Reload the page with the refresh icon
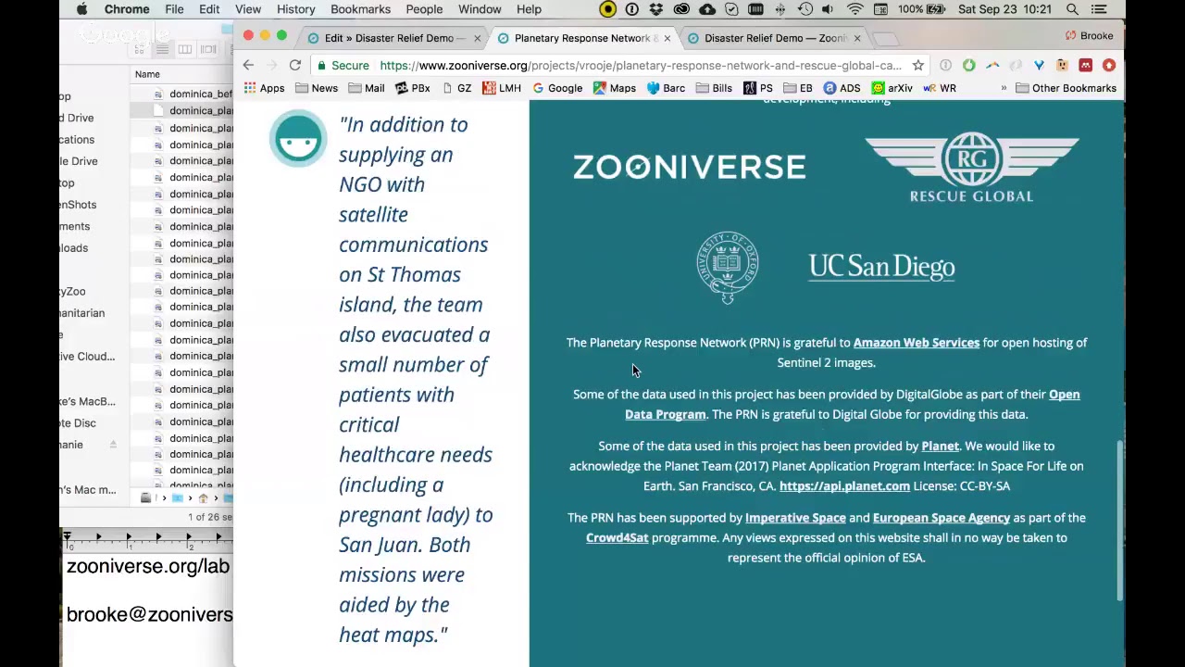Image resolution: width=1185 pixels, height=667 pixels. point(294,65)
